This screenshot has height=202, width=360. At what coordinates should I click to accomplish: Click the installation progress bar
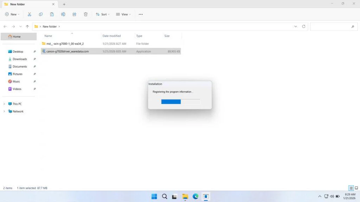tap(180, 101)
